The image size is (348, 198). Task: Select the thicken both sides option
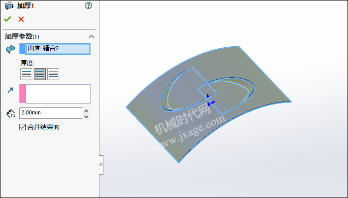pos(40,74)
